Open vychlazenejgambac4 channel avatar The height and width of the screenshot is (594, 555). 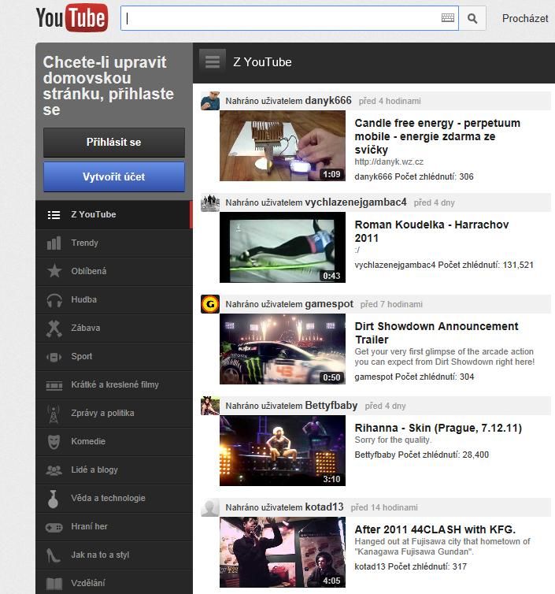click(210, 202)
